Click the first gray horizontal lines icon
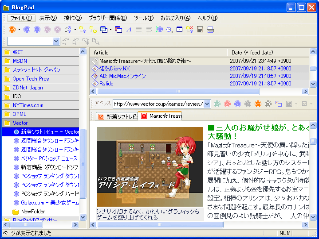 (139, 30)
